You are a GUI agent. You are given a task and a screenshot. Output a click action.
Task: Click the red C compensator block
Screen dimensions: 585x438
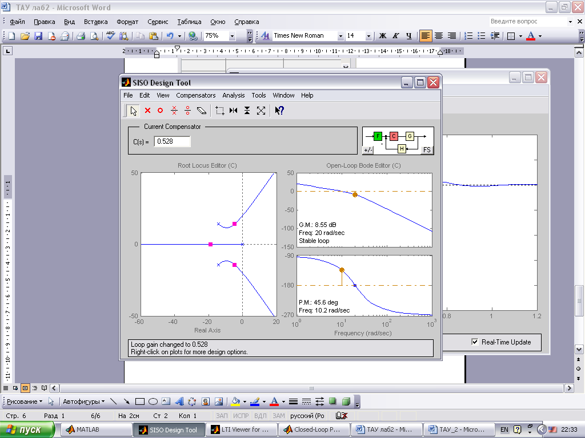pyautogui.click(x=394, y=136)
